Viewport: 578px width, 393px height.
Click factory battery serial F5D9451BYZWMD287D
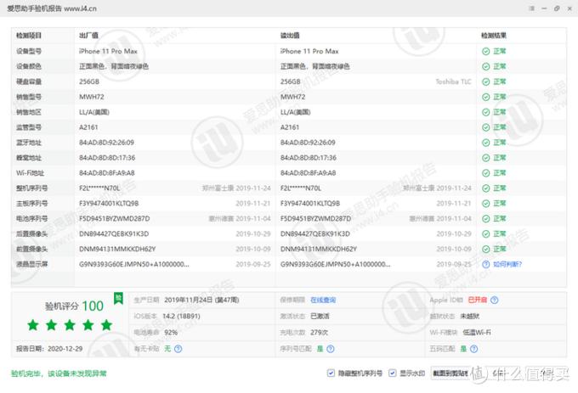(x=114, y=219)
